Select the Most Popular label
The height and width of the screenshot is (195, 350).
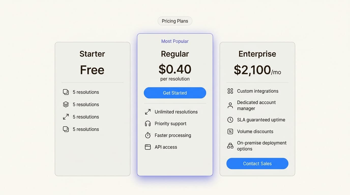[x=175, y=41]
